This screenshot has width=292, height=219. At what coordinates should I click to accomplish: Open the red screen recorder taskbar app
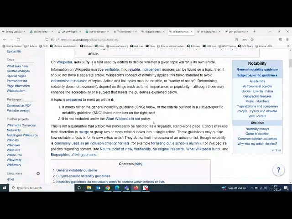(x=146, y=188)
